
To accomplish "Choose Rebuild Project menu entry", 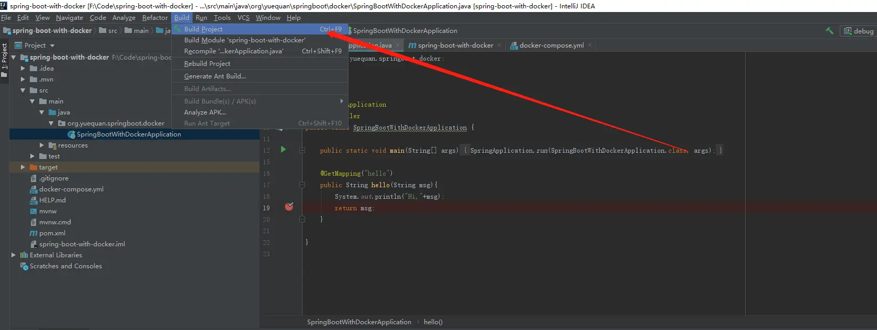I will (260, 63).
